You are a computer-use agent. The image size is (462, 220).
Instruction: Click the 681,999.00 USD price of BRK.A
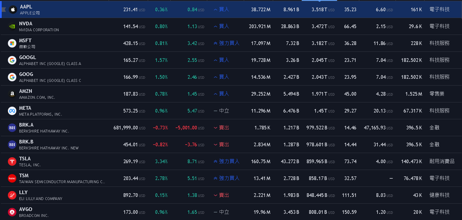130,128
